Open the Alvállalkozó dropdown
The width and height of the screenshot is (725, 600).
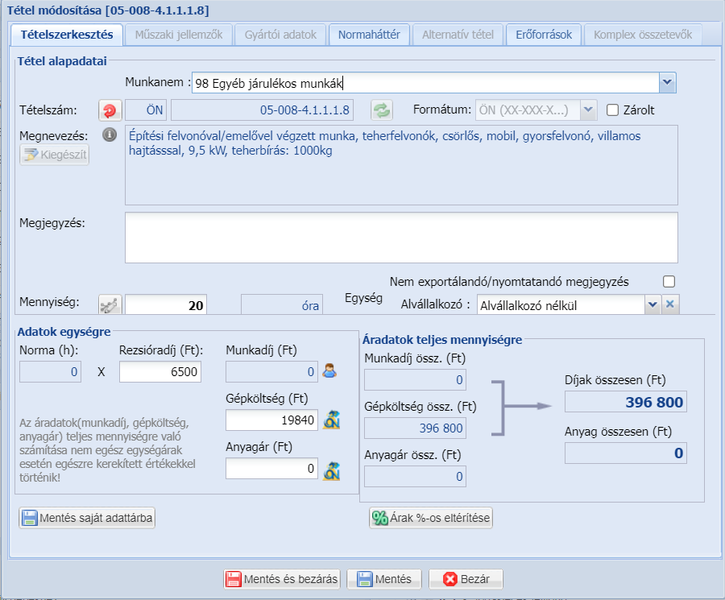pyautogui.click(x=652, y=304)
